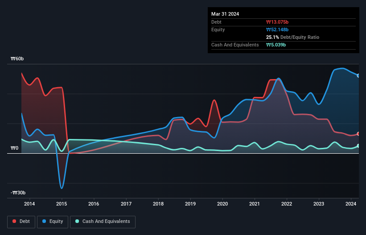
Task: Click the 2020 x-axis label
Action: 222,204
